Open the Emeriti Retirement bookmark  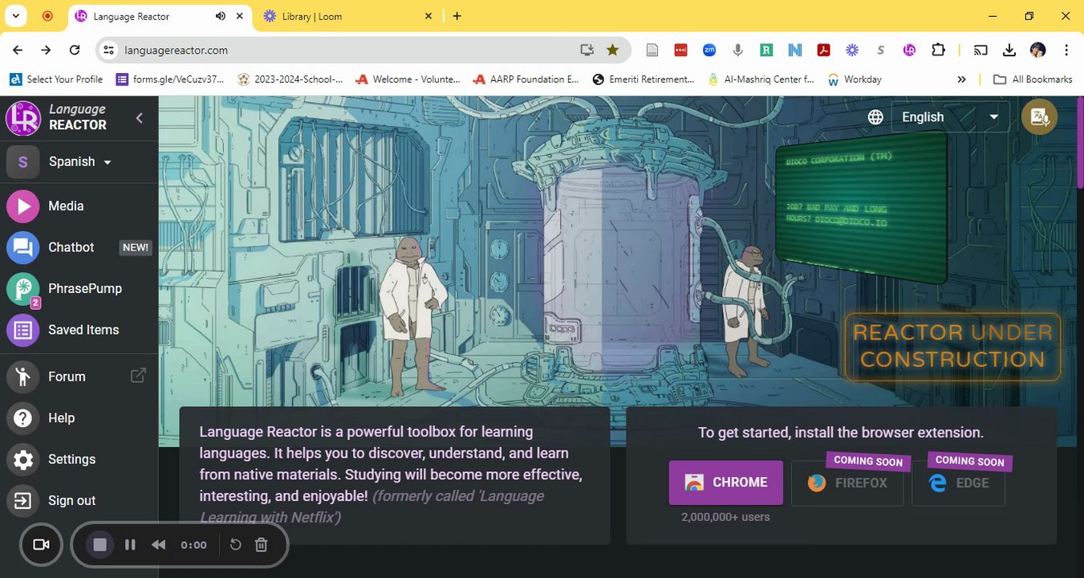(643, 79)
